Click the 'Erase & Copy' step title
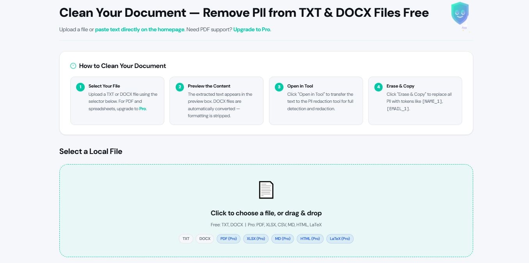The width and height of the screenshot is (529, 263). point(401,86)
